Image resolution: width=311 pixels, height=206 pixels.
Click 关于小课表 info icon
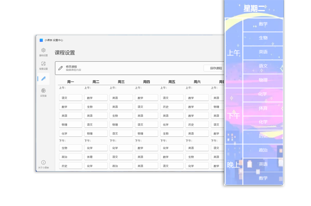click(x=43, y=163)
